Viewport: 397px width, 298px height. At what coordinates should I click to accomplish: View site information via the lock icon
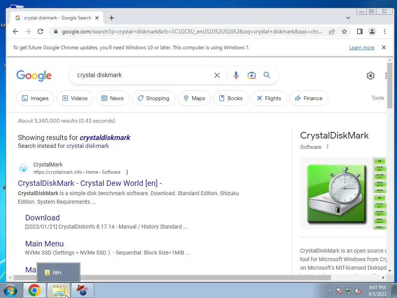pyautogui.click(x=56, y=31)
